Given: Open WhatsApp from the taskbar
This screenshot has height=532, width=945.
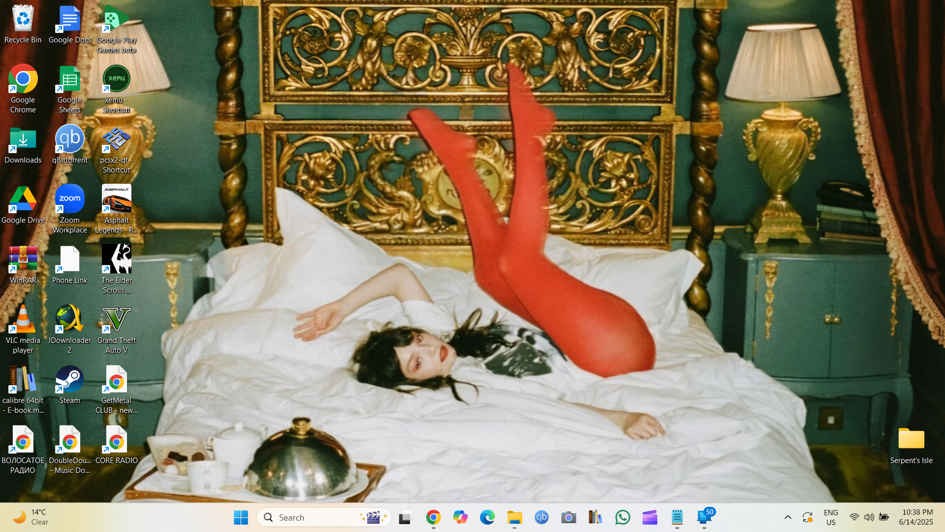Looking at the screenshot, I should point(623,518).
